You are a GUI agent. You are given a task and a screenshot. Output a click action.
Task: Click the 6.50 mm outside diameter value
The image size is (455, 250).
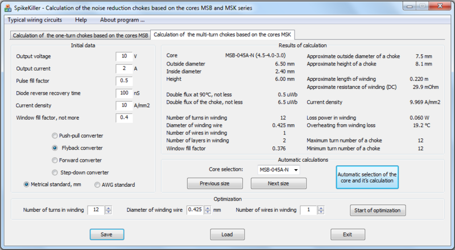[285, 64]
